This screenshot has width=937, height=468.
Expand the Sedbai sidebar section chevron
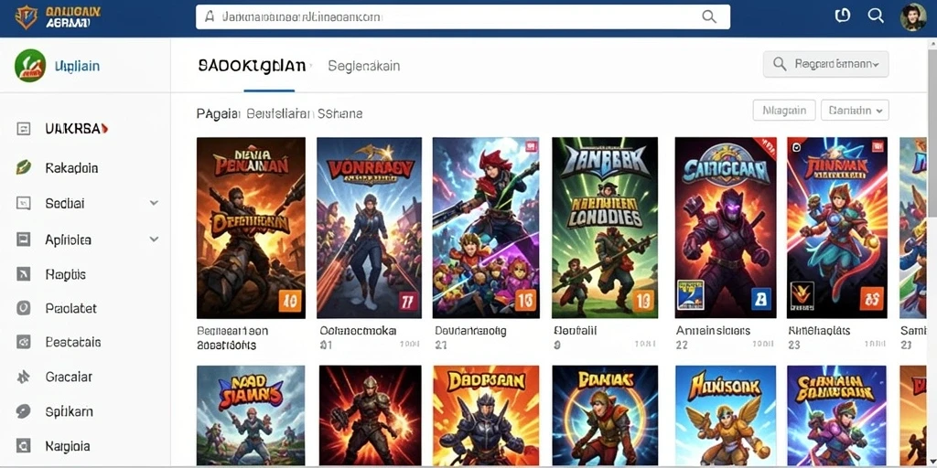pyautogui.click(x=154, y=203)
